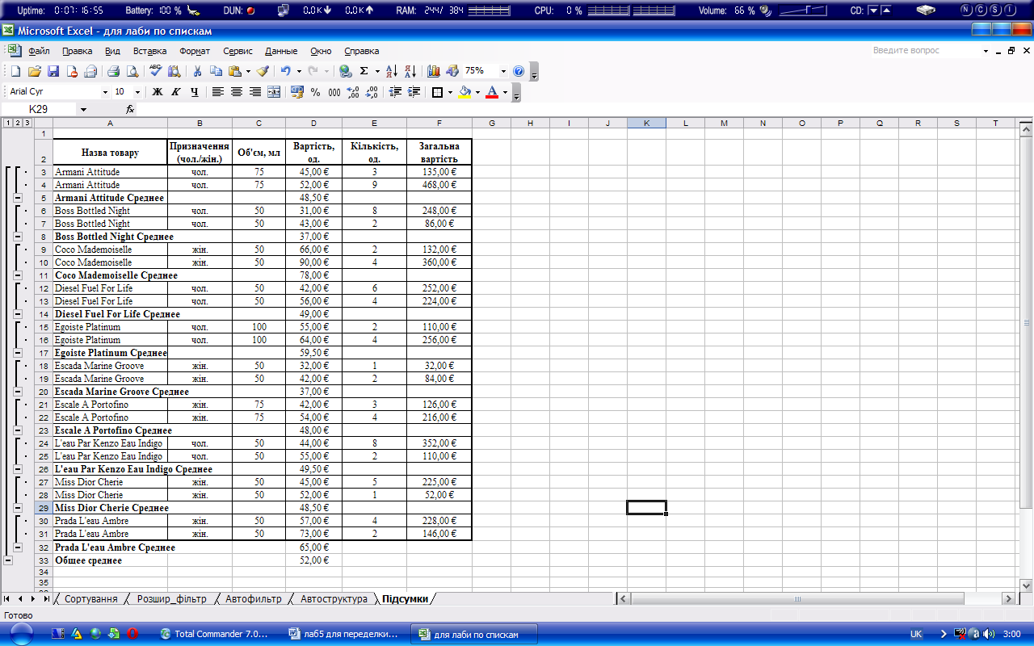
Task: Click Increase Decimal icon
Action: coord(353,92)
